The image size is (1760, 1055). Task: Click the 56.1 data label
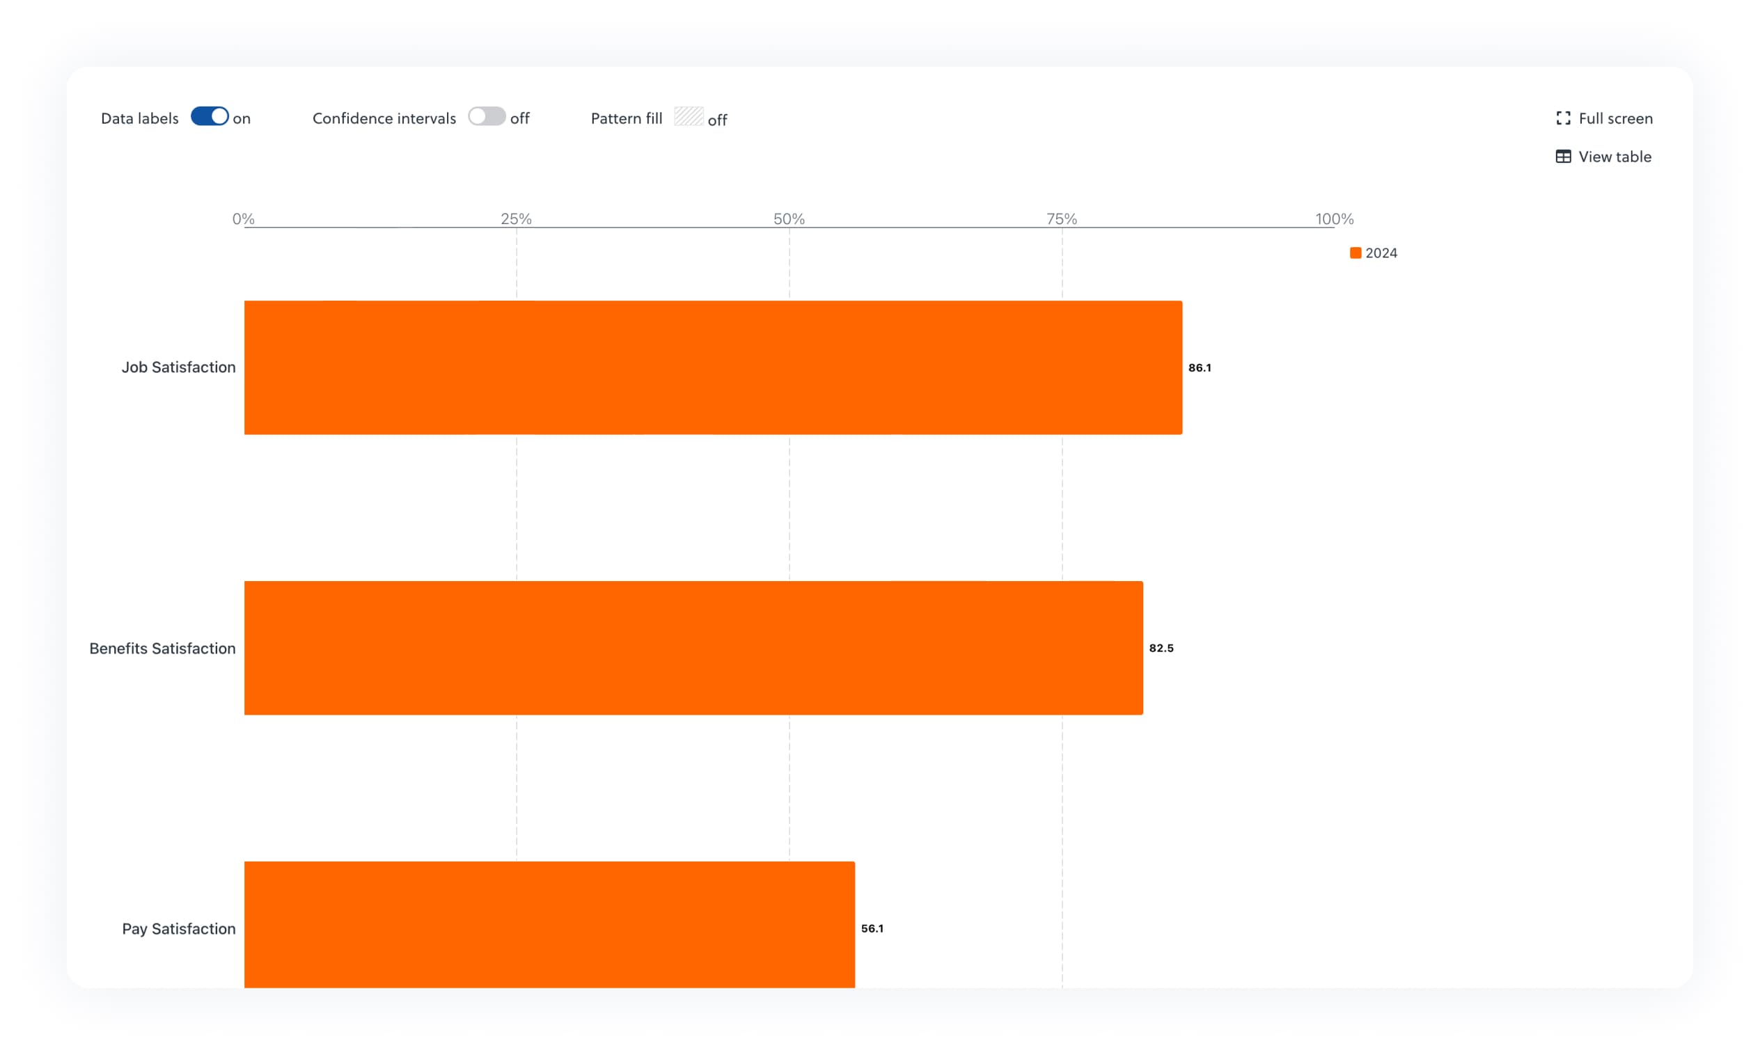point(872,928)
